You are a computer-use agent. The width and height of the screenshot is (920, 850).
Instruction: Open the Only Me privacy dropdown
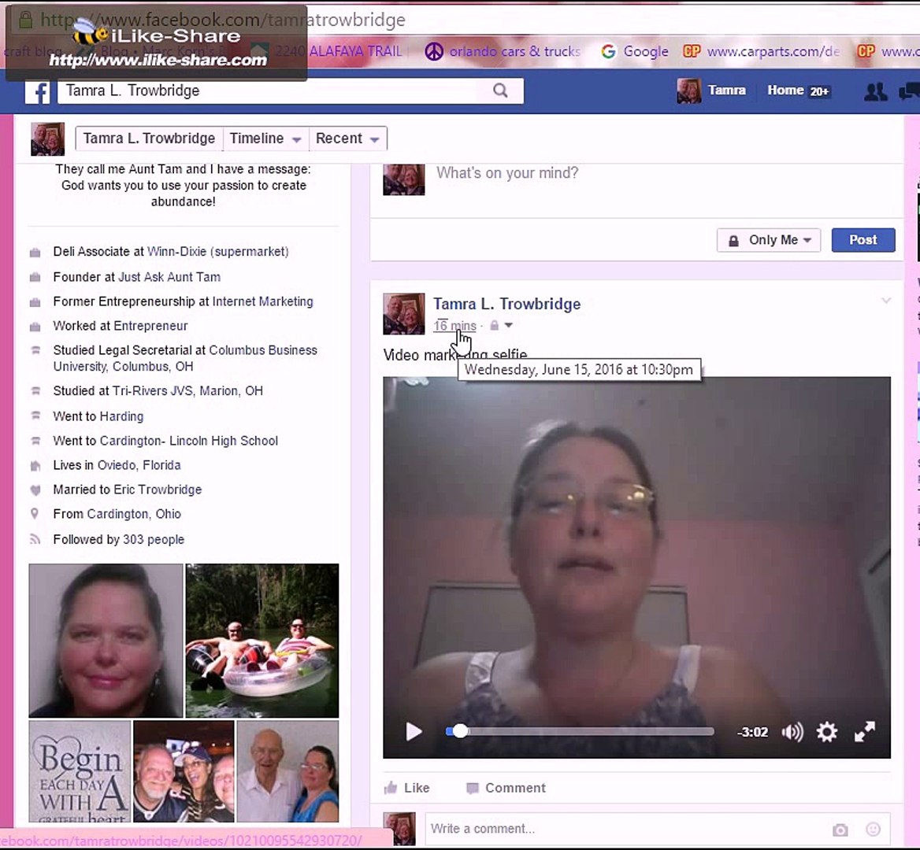(x=769, y=240)
